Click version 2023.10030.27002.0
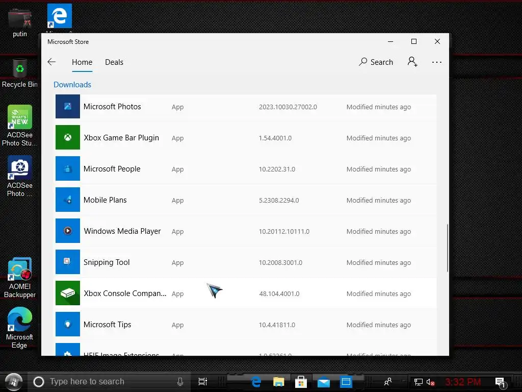 288,107
